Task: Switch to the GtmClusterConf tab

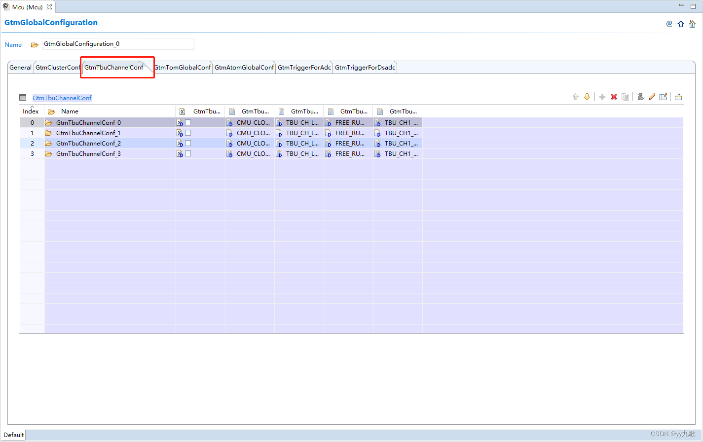Action: (x=58, y=68)
